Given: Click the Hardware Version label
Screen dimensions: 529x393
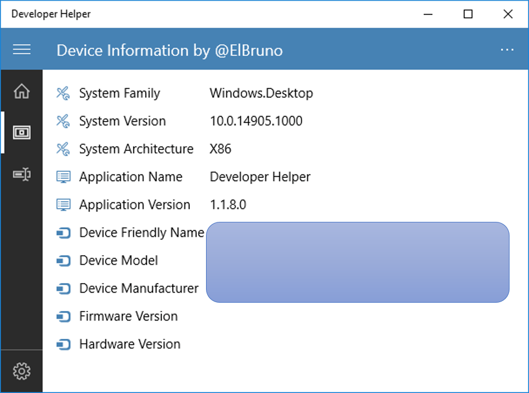Looking at the screenshot, I should (x=130, y=344).
